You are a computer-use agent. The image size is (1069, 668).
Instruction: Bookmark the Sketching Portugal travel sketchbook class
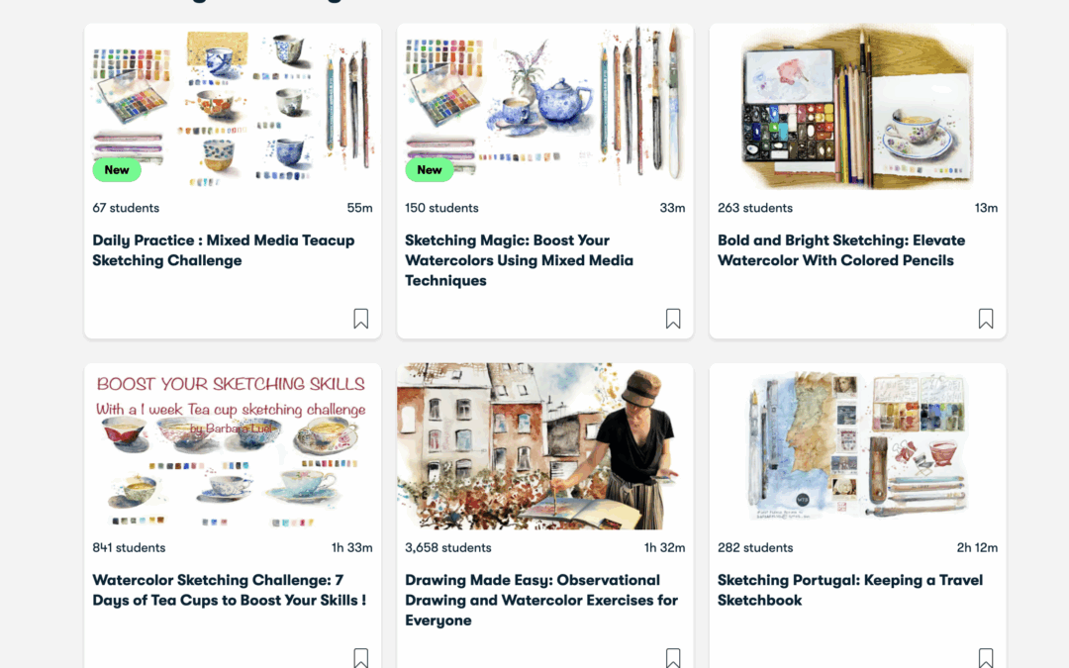(x=986, y=658)
